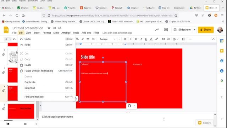Click the speaker notes field
The width and height of the screenshot is (227, 128).
pyautogui.click(x=127, y=117)
